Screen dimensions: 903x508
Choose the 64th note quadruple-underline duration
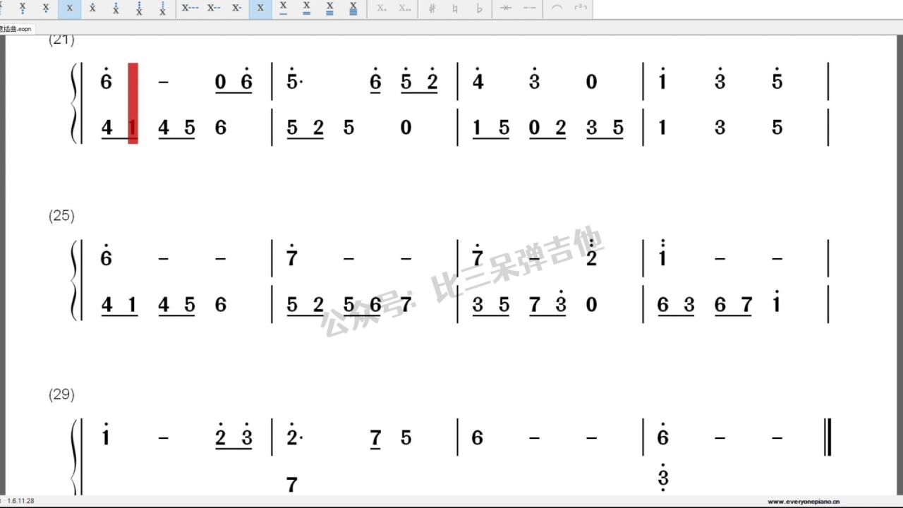tap(353, 8)
